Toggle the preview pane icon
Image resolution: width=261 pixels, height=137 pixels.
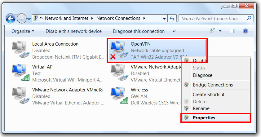tap(232, 31)
